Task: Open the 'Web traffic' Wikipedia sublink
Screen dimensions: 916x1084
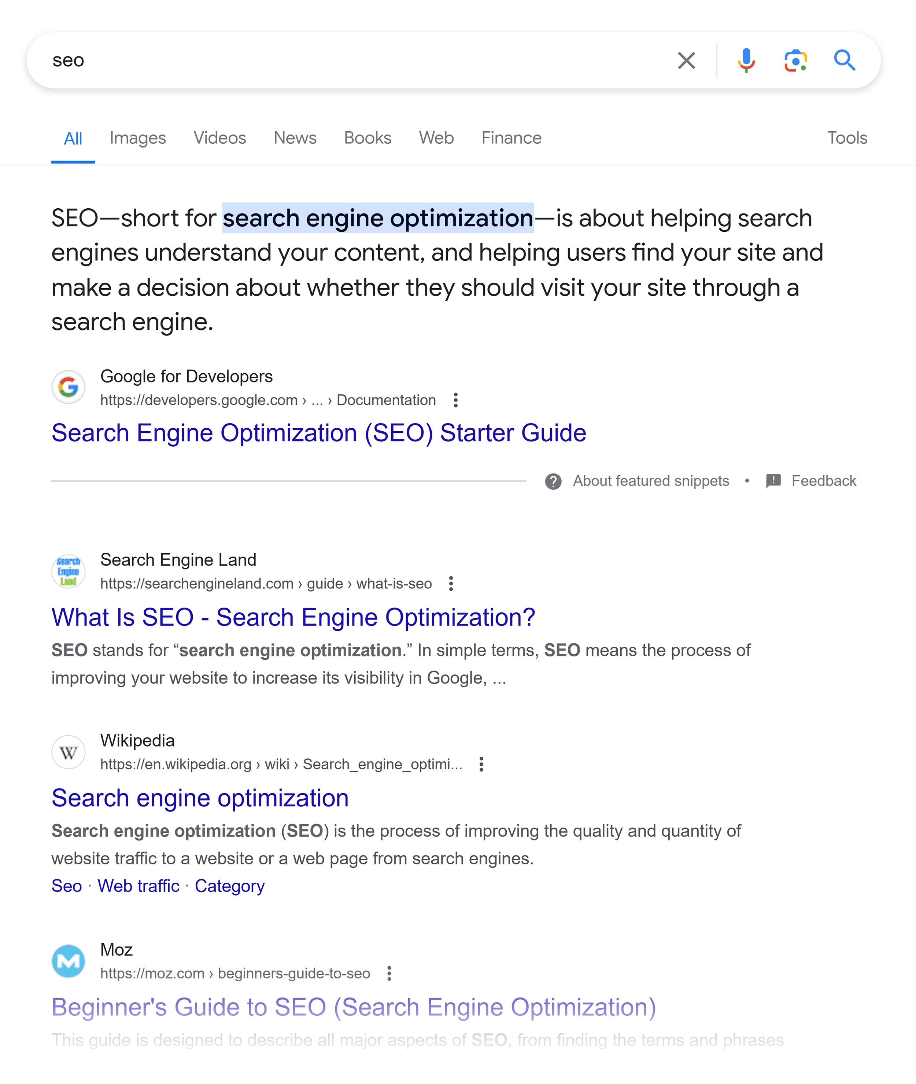Action: (138, 886)
